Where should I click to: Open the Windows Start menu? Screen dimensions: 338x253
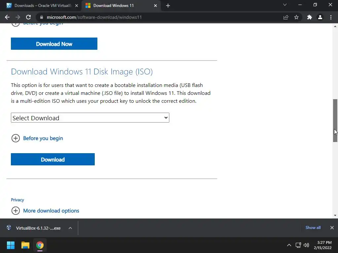[x=11, y=245]
